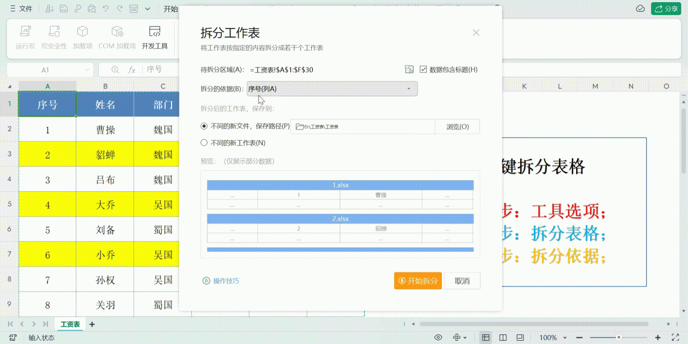Click the 分享 share button
The width and height of the screenshot is (688, 344).
tap(666, 9)
